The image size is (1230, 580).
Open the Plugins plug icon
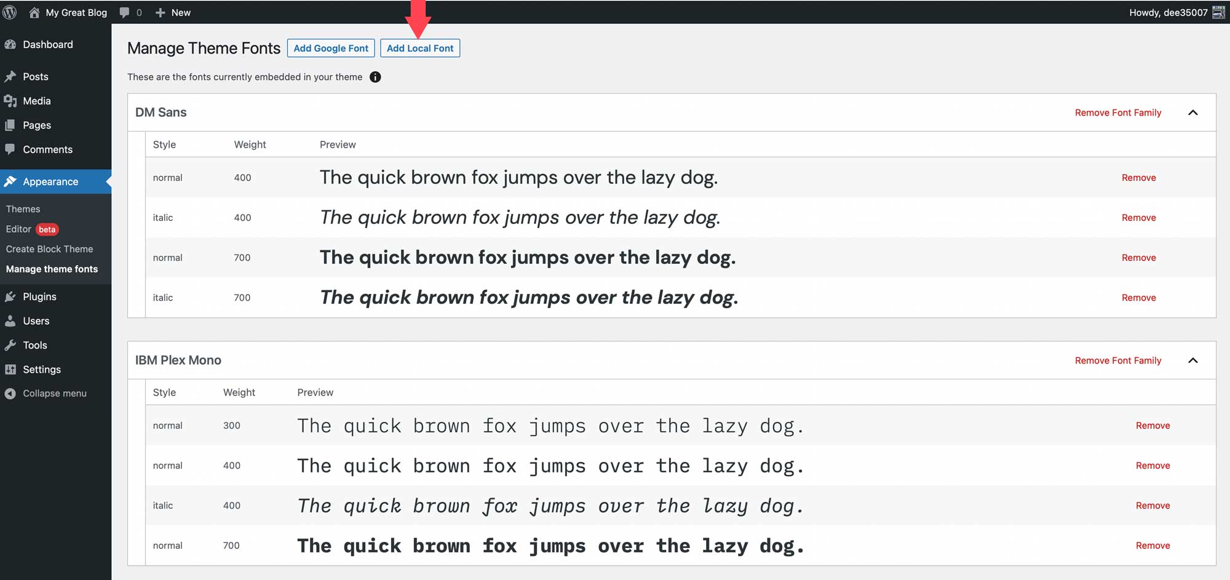[12, 296]
